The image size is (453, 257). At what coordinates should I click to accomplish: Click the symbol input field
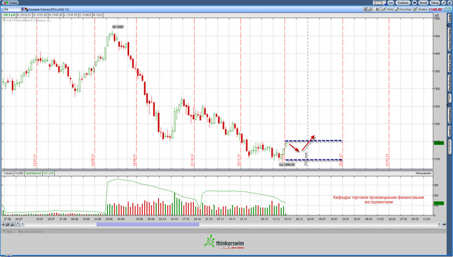(12, 9)
